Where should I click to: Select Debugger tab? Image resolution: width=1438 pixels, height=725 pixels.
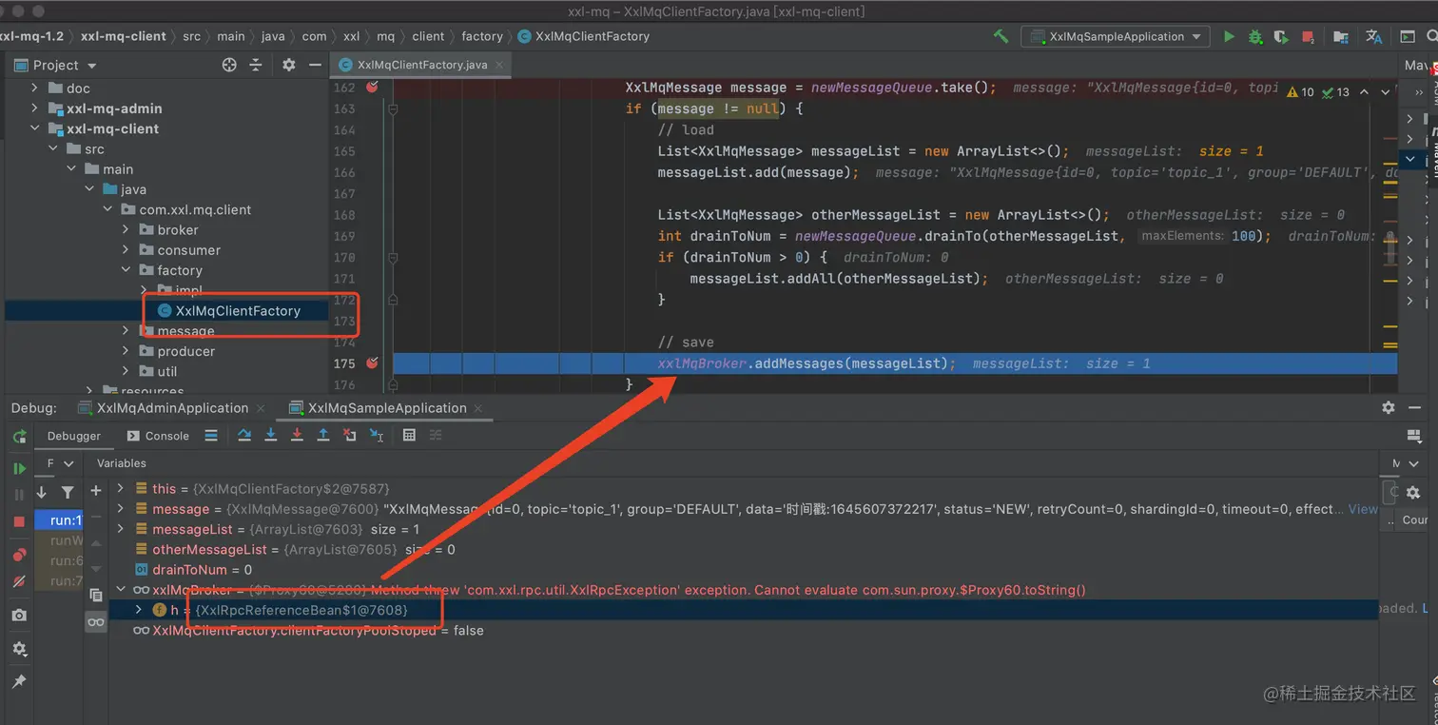(x=74, y=436)
